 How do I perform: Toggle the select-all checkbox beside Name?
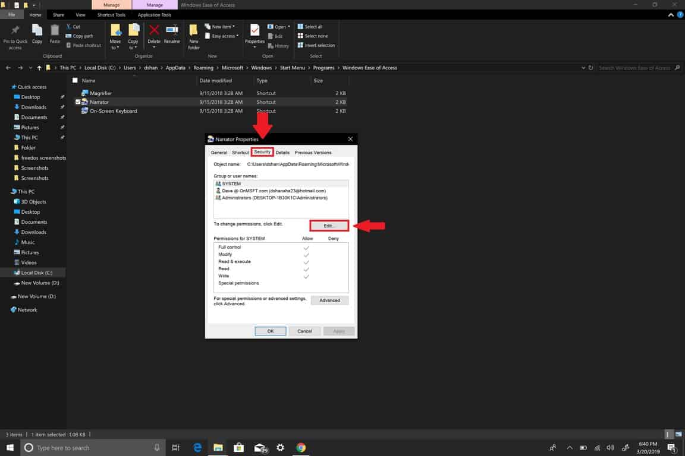point(75,81)
